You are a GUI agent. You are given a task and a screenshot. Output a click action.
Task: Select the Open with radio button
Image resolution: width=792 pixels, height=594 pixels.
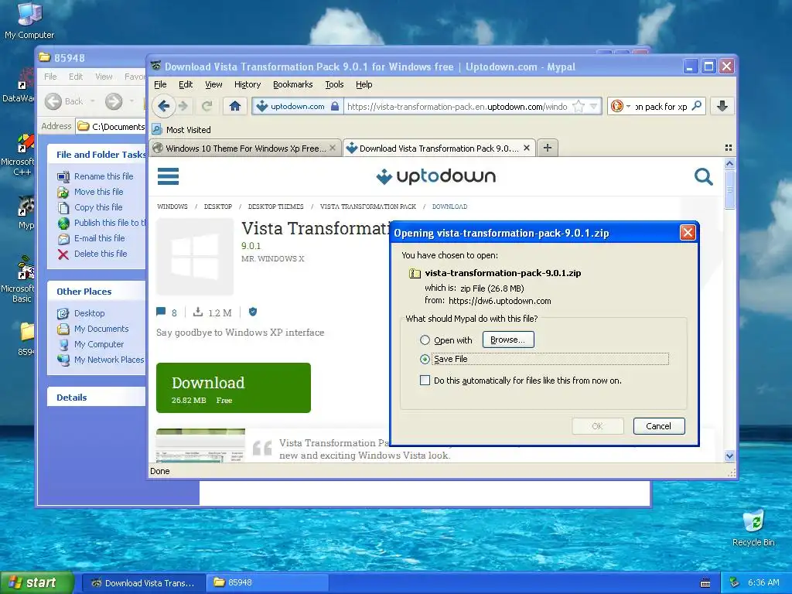point(425,340)
